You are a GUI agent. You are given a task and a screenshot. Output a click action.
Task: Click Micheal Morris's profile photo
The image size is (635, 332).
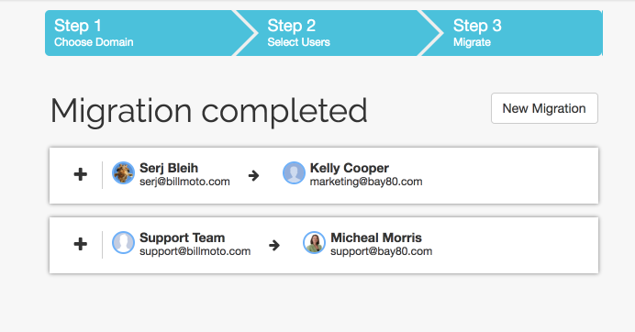[x=314, y=242]
